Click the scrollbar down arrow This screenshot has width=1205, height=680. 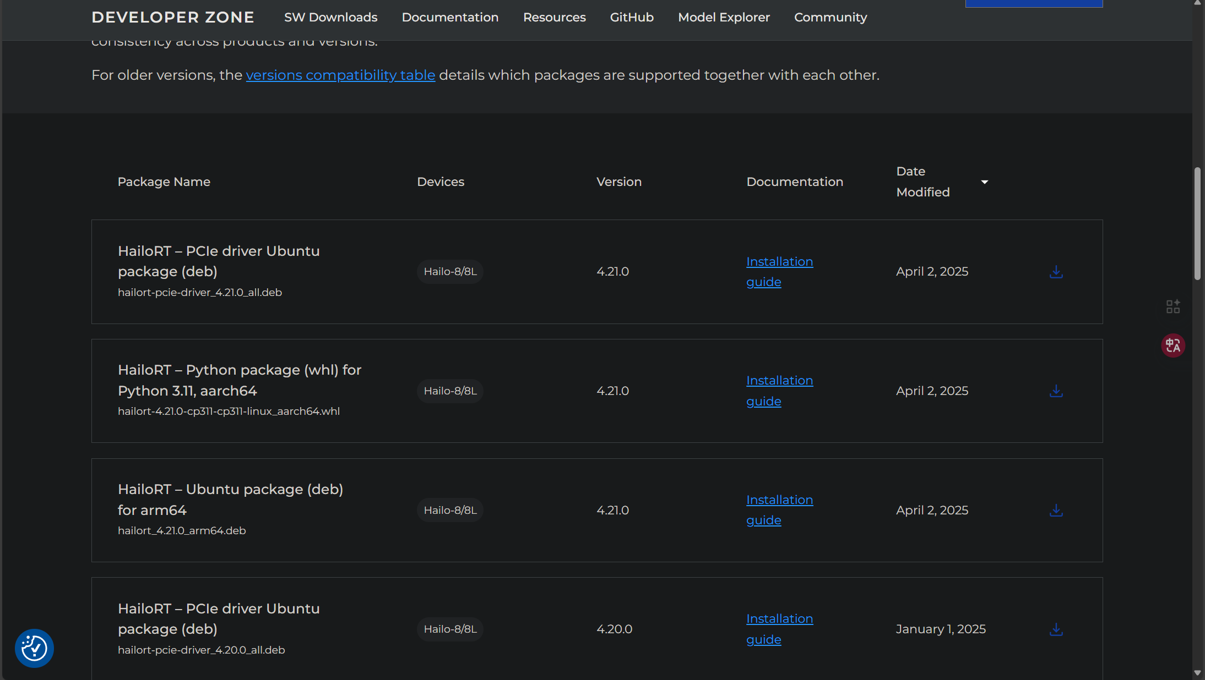1197,673
